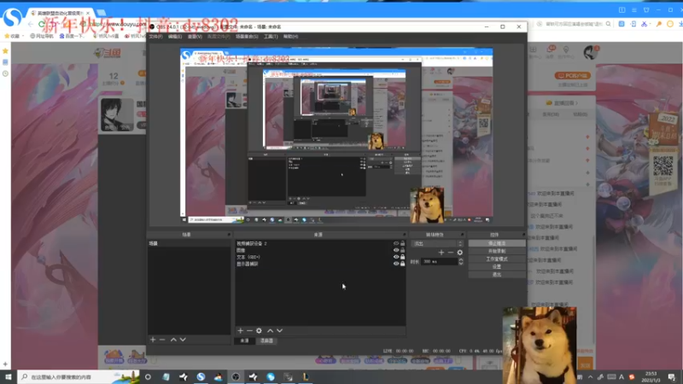Open the 收藏 bookmarks dropdown in the browser

point(15,36)
